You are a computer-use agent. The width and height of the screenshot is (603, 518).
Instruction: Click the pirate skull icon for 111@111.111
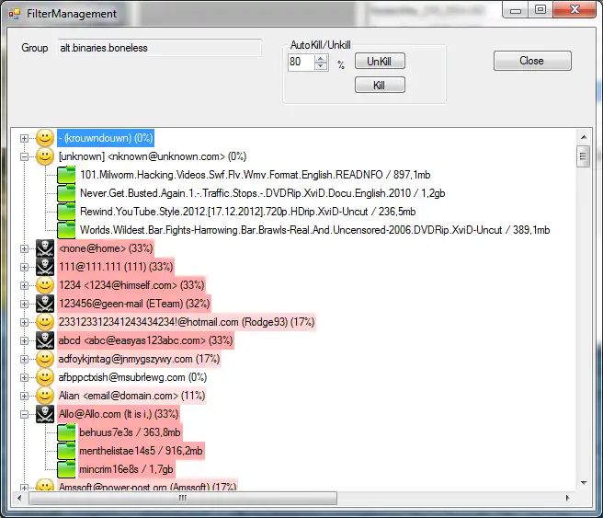(45, 267)
